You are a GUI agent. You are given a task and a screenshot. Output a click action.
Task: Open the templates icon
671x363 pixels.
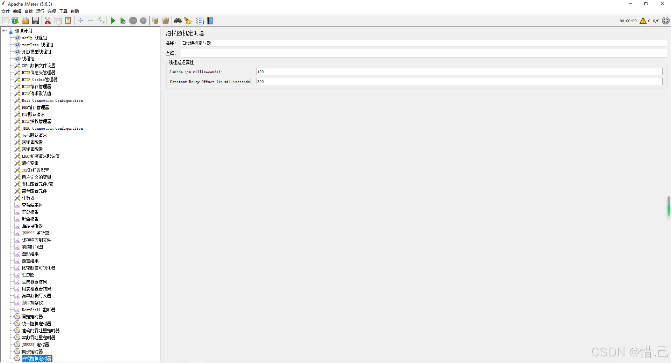[x=15, y=21]
